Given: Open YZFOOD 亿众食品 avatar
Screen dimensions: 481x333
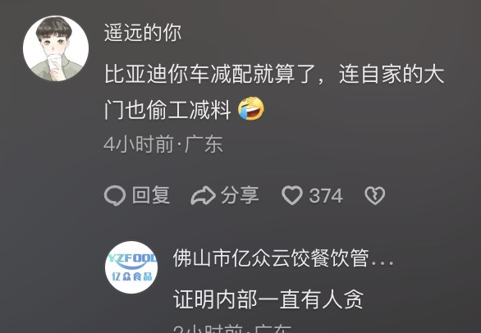Looking at the screenshot, I should point(131,267).
